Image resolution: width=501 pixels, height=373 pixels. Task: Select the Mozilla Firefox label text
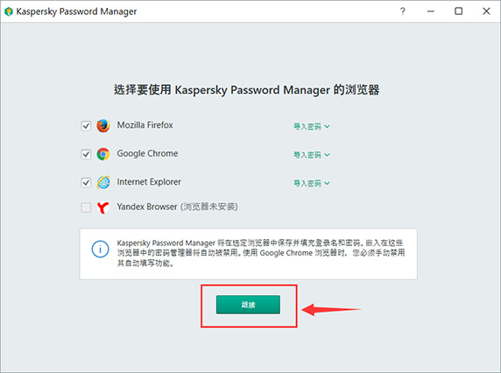pos(145,125)
